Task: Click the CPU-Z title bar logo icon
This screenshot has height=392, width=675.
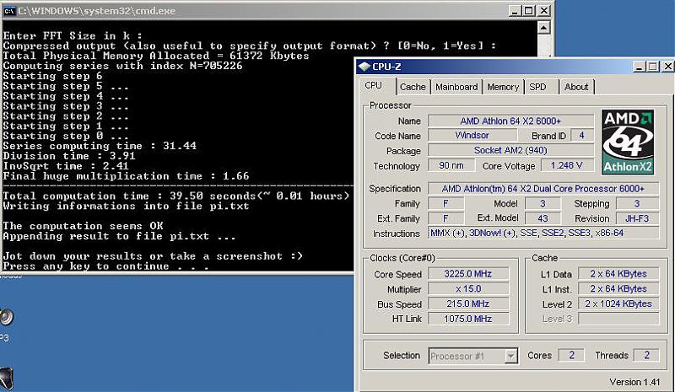Action: click(364, 67)
